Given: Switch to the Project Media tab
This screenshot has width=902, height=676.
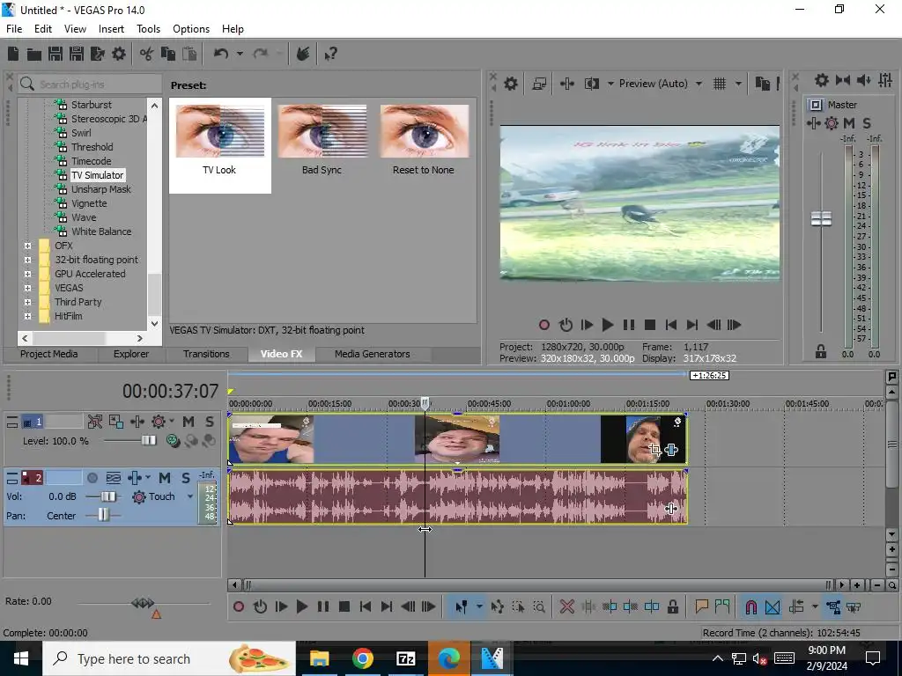Looking at the screenshot, I should tap(49, 354).
